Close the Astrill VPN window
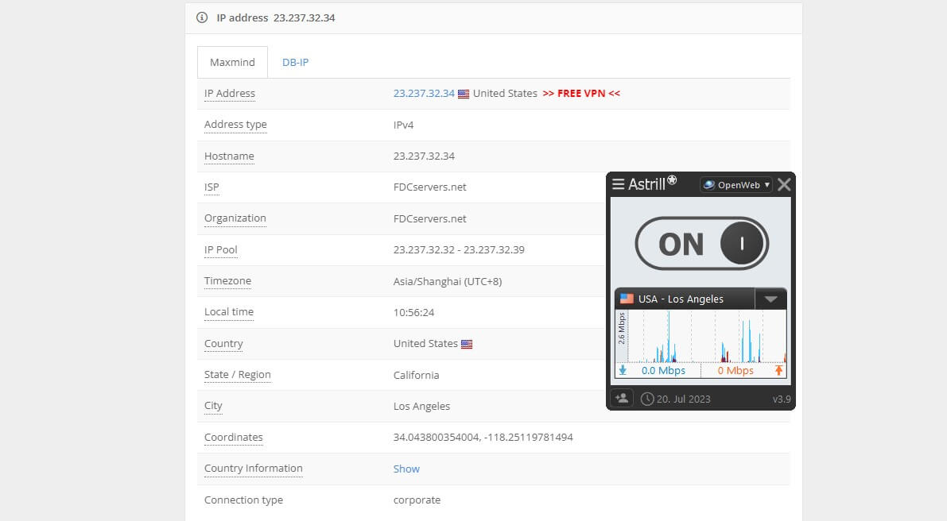Viewport: 947px width, 521px height. point(783,184)
